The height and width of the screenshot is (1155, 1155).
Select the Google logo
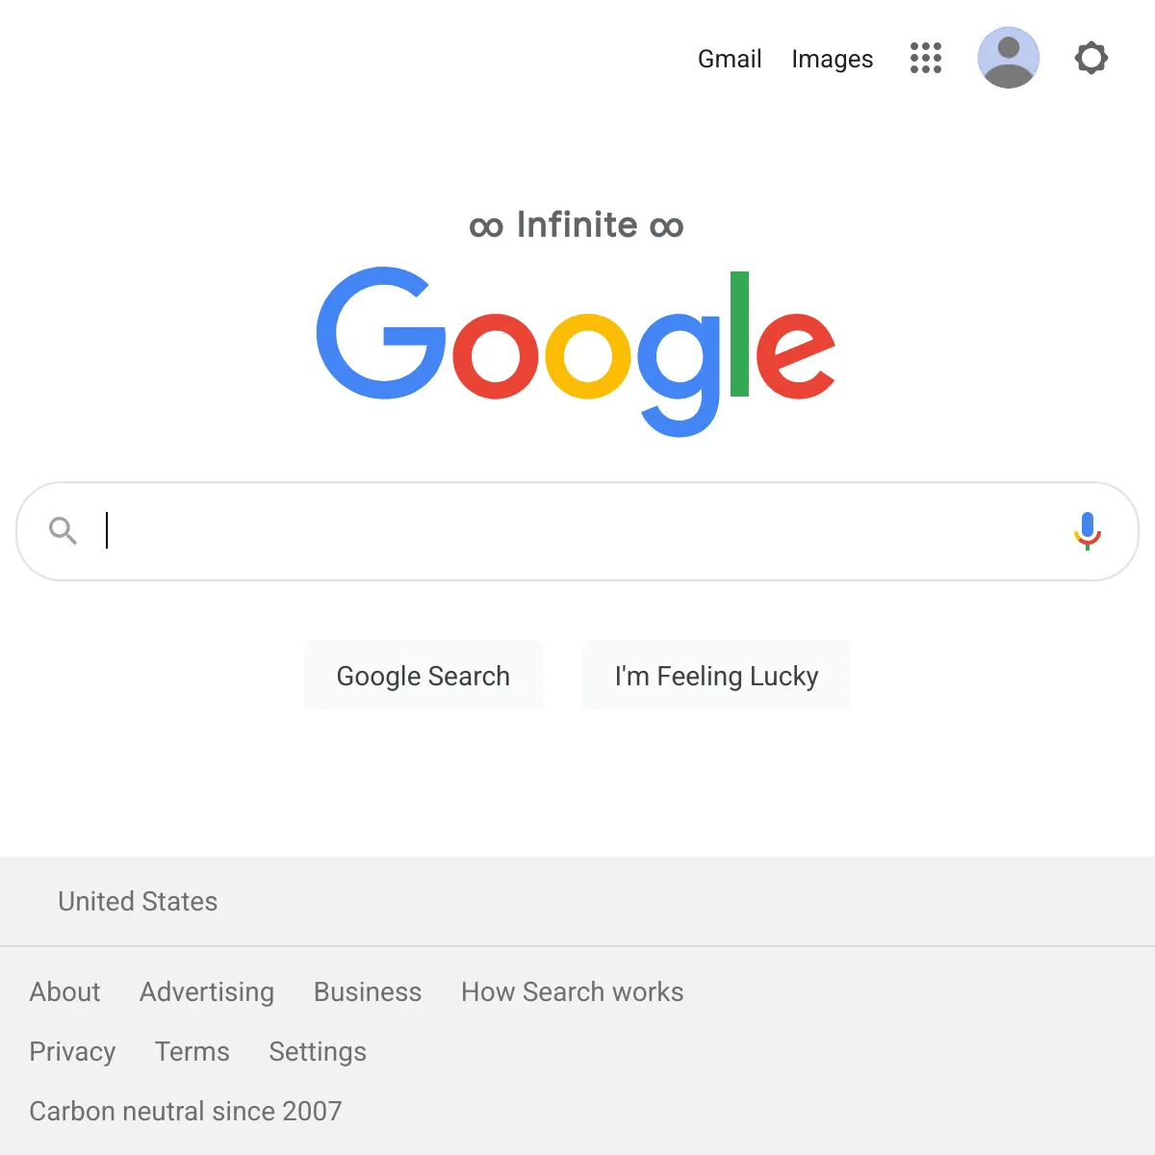(577, 351)
